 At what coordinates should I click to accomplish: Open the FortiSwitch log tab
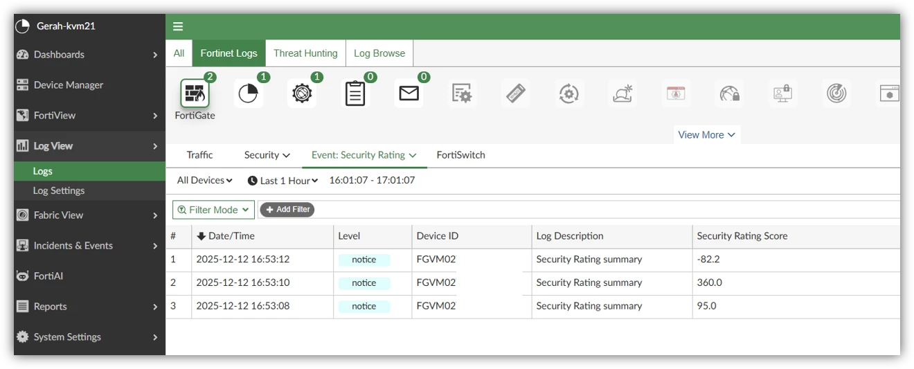(460, 155)
